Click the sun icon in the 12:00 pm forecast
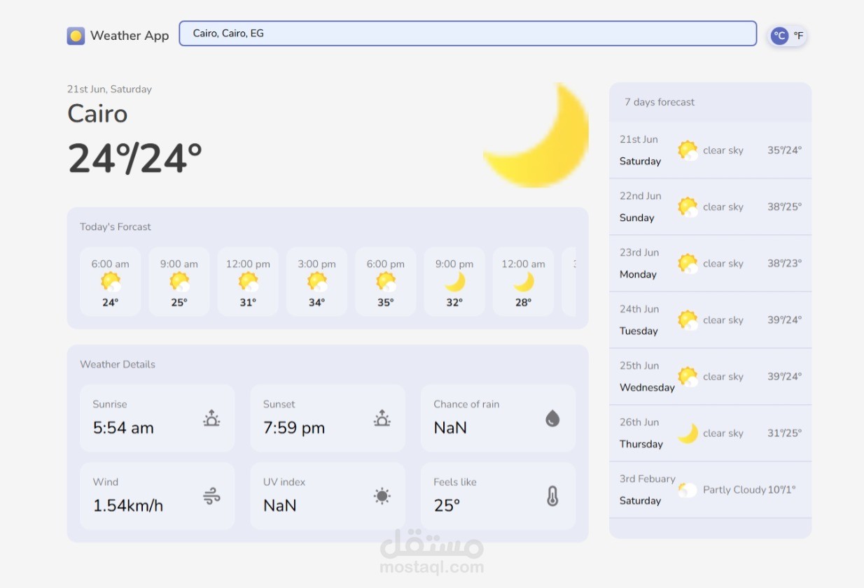Screen dimensions: 864x588 [x=248, y=282]
